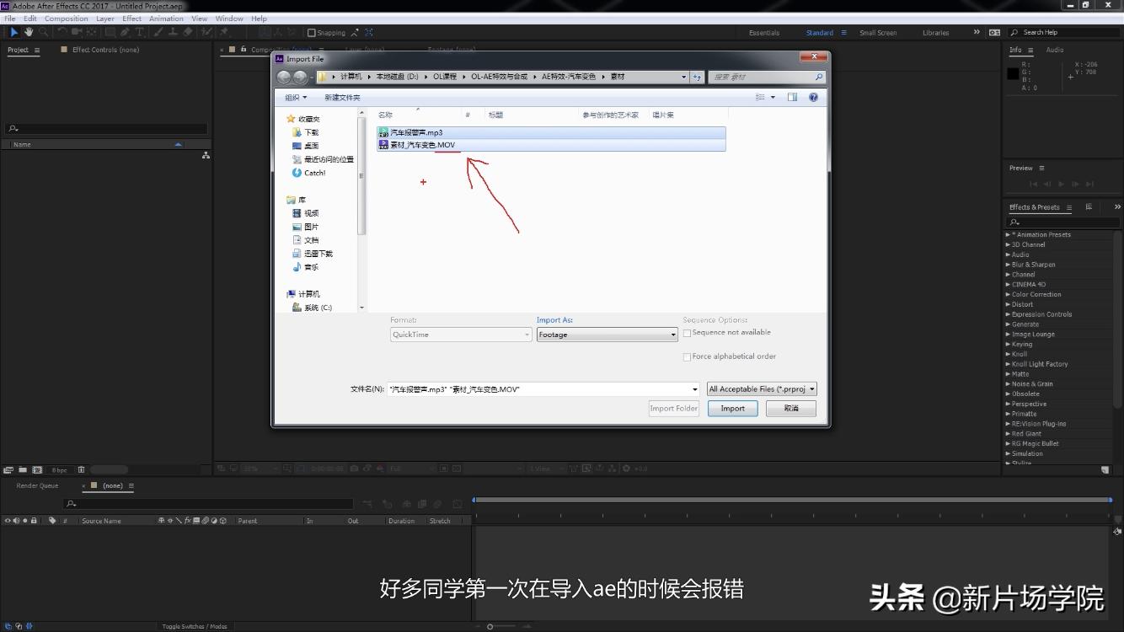Check the Force alphabetical order option
This screenshot has height=632, width=1124.
(688, 356)
